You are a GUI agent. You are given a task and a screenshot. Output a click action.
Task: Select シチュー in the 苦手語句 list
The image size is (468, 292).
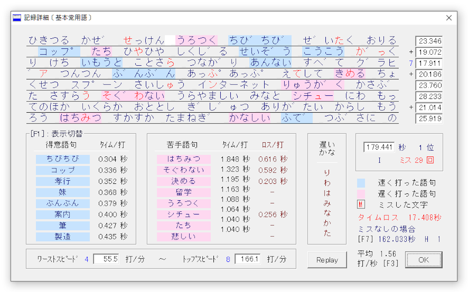pyautogui.click(x=184, y=214)
